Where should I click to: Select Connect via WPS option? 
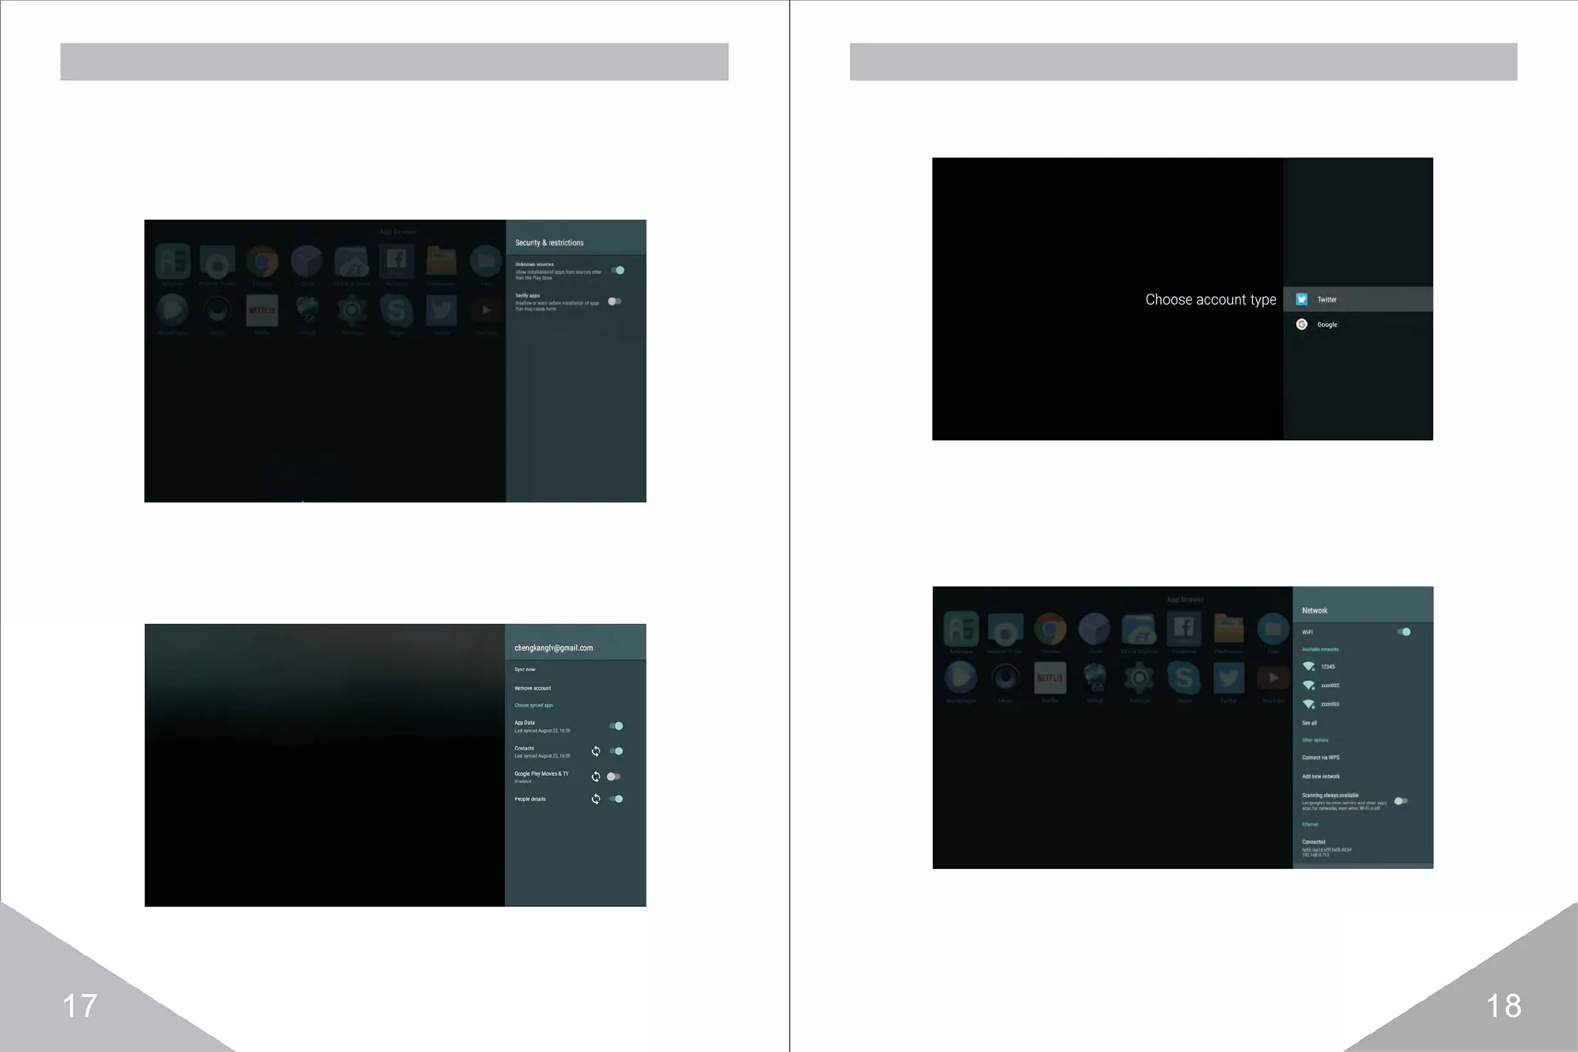[1320, 757]
